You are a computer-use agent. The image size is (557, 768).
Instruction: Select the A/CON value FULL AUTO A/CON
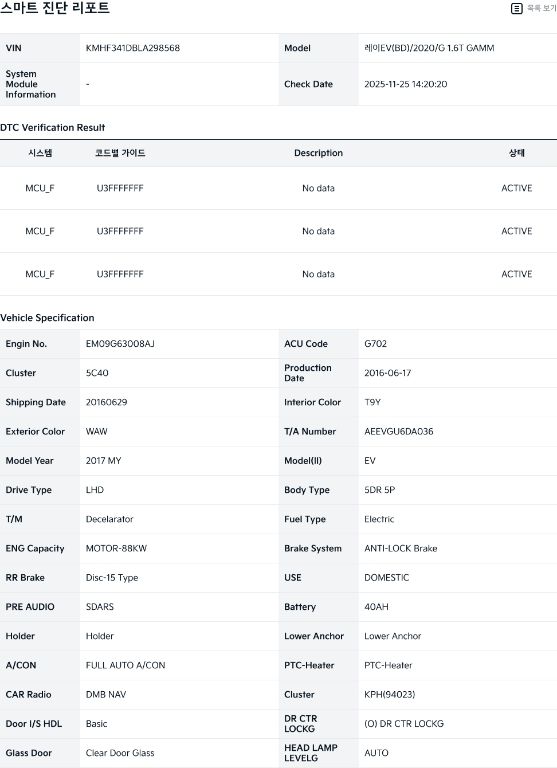coord(125,665)
